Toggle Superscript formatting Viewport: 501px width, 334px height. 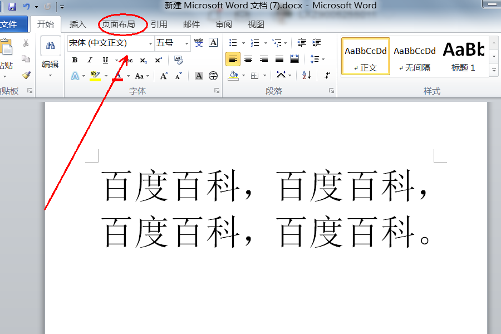coord(159,60)
